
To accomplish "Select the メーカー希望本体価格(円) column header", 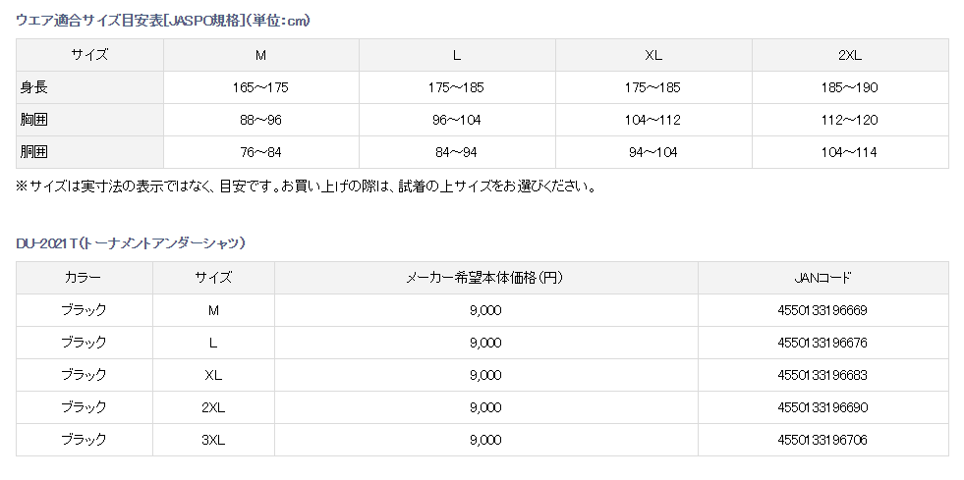I will [x=485, y=278].
